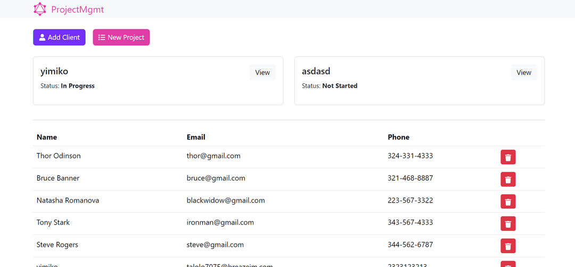Click the Email column header
575x267 pixels.
point(196,137)
